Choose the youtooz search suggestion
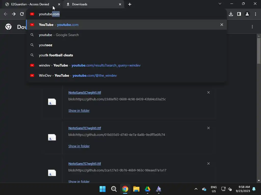The width and height of the screenshot is (261, 195). 126,45
